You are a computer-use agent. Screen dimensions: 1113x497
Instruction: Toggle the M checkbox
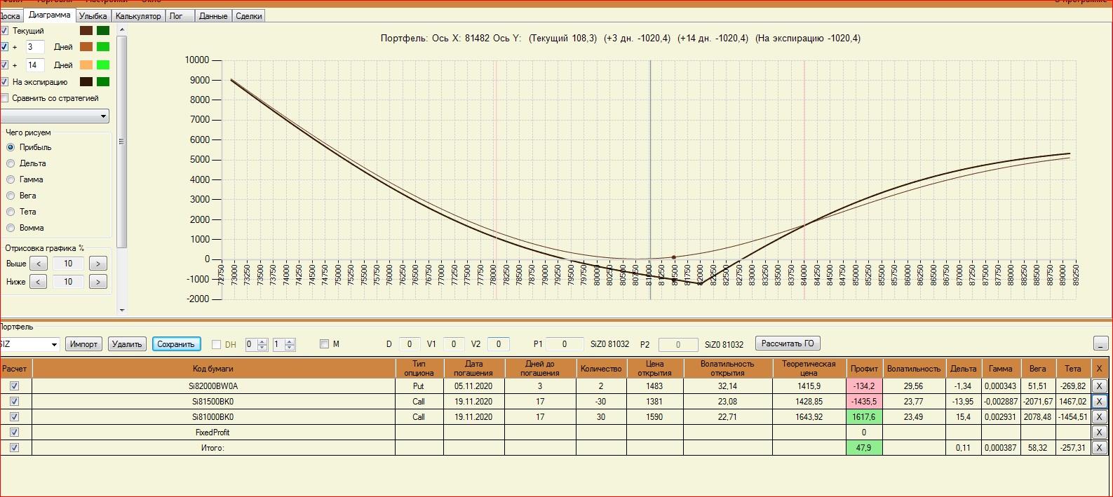(x=324, y=344)
